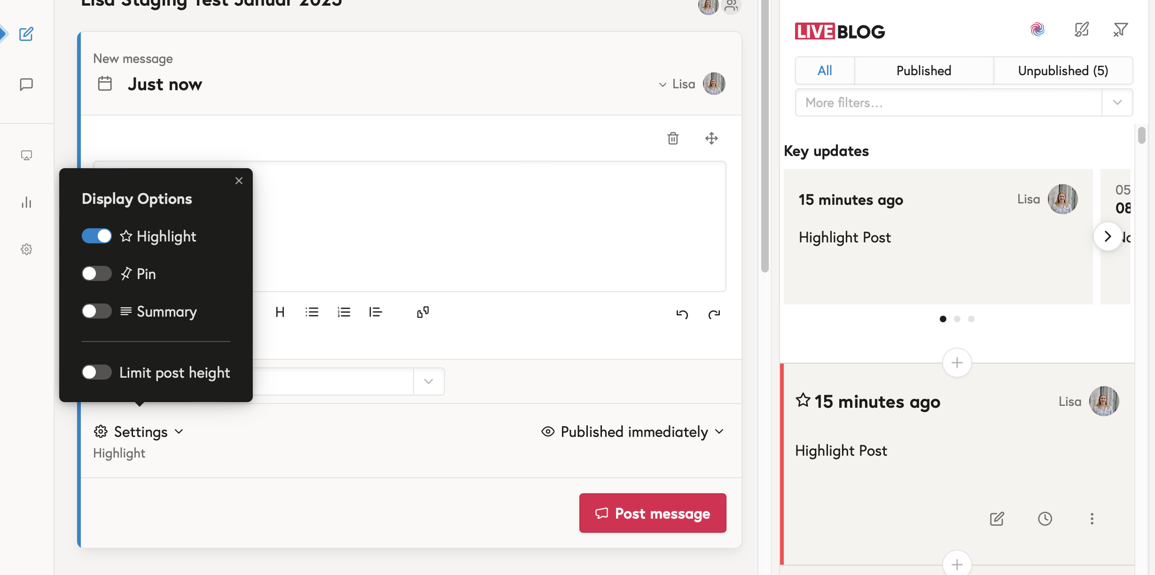Close the Display Options popup
The width and height of the screenshot is (1155, 575).
(x=239, y=181)
